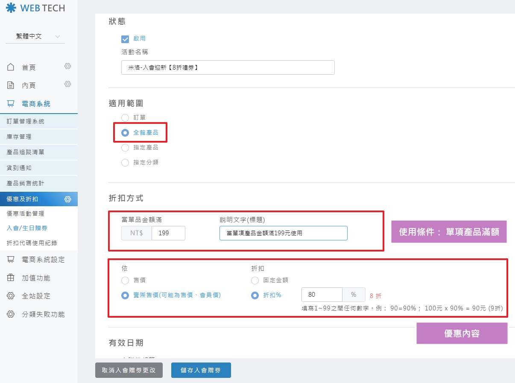The width and height of the screenshot is (515, 383).
Task: Open the 繁體中文 language dropdown
Action: 35,37
